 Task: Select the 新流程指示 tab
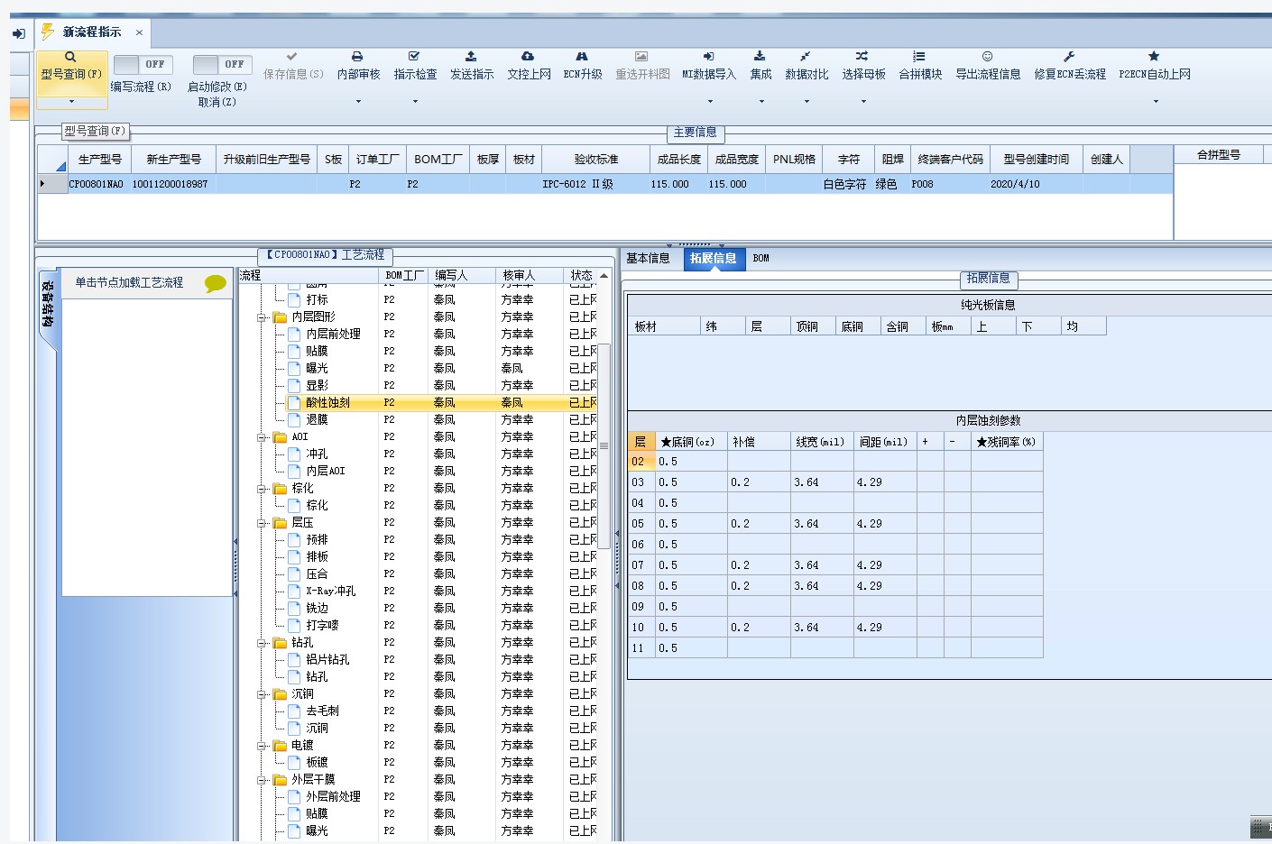tap(91, 32)
